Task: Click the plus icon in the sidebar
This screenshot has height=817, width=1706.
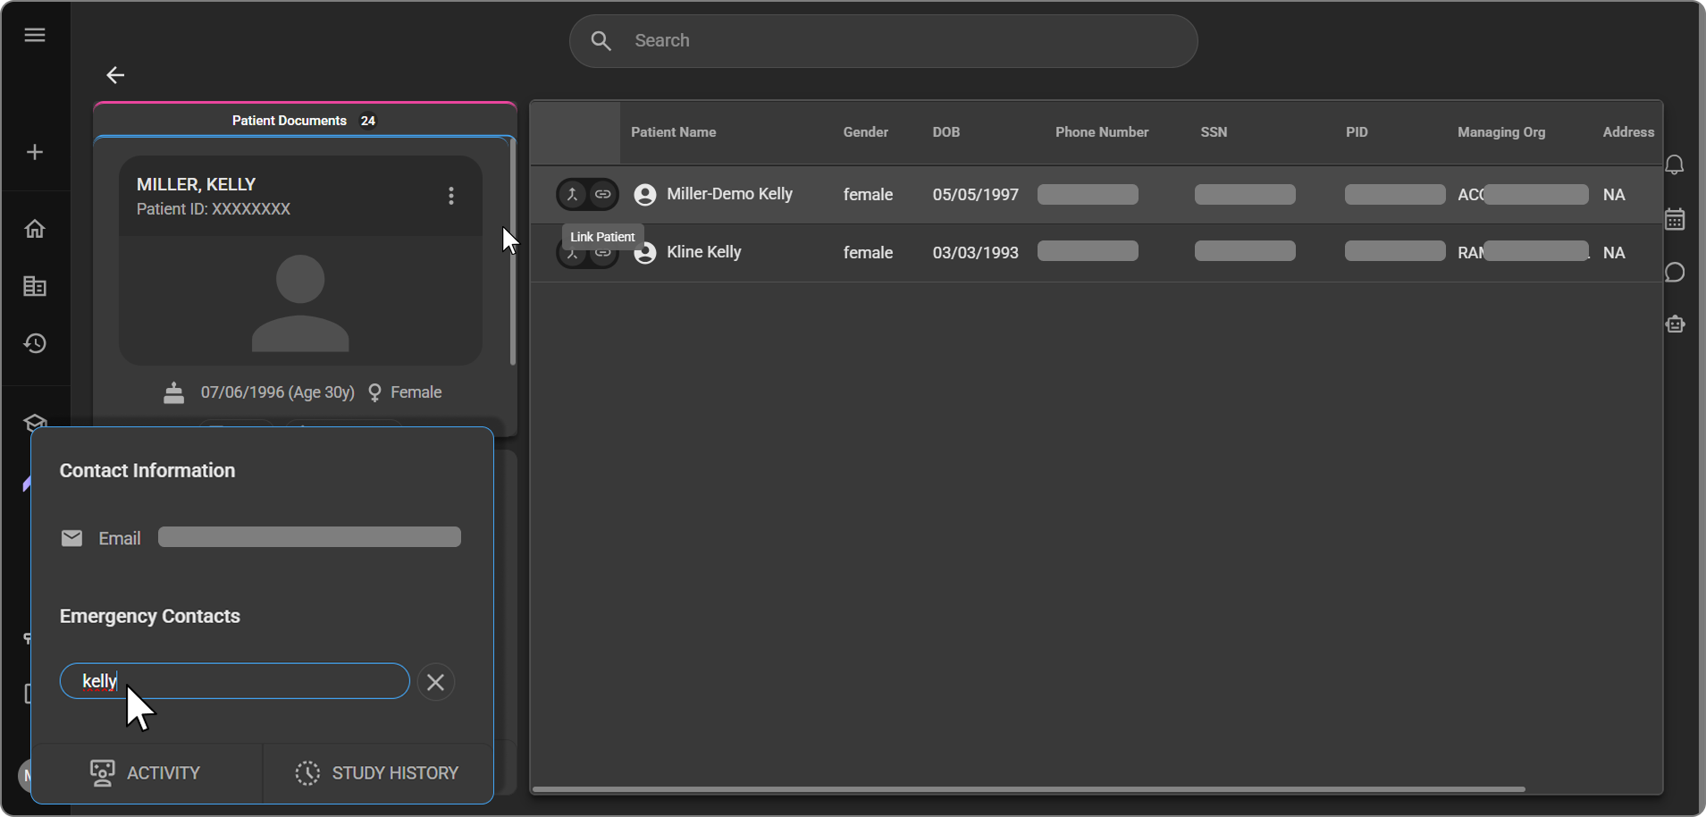Action: point(35,152)
